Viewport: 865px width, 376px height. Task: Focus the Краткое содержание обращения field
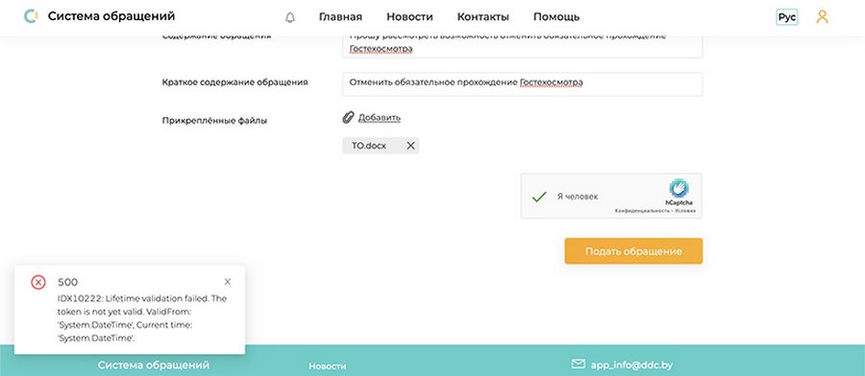[x=522, y=84]
